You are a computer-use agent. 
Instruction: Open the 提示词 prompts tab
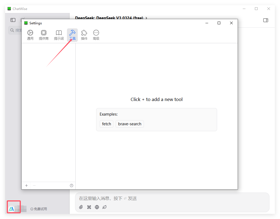(x=59, y=35)
